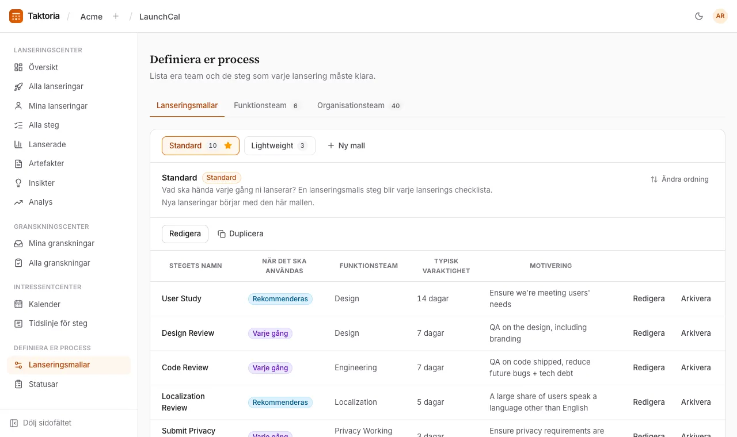Toggle dark mode moon icon
Viewport: 737px width, 437px height.
(699, 16)
